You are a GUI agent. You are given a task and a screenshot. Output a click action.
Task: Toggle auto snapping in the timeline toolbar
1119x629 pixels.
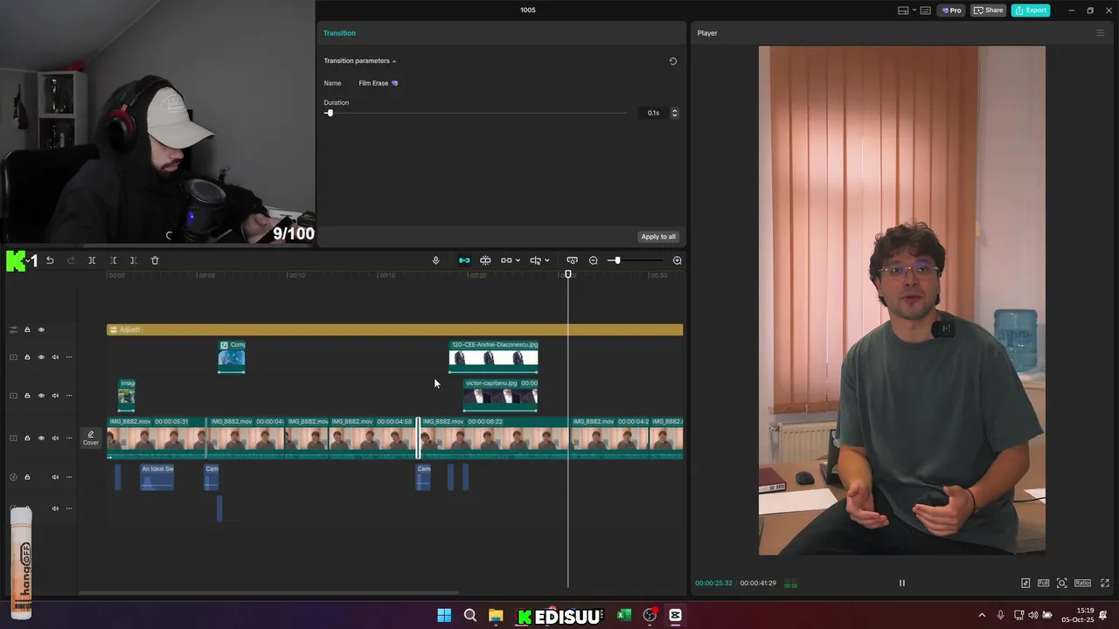[x=485, y=260]
